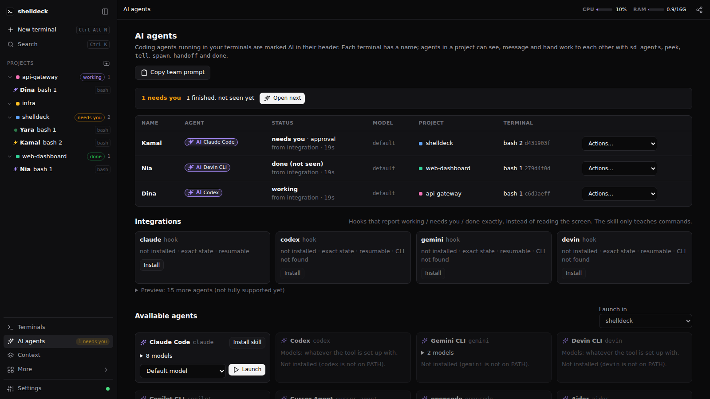Click the Open next button
The image size is (710, 399).
(282, 98)
